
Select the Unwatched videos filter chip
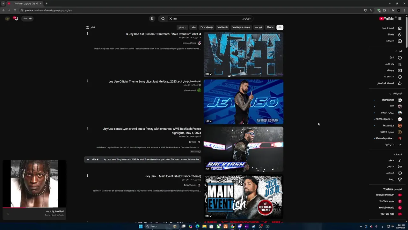click(x=241, y=27)
